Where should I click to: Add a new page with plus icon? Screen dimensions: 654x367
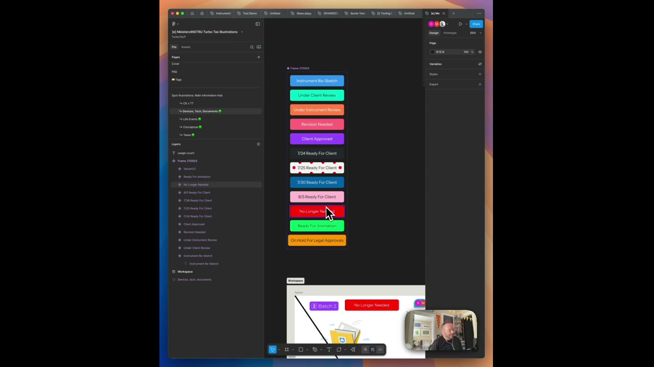[x=259, y=57]
